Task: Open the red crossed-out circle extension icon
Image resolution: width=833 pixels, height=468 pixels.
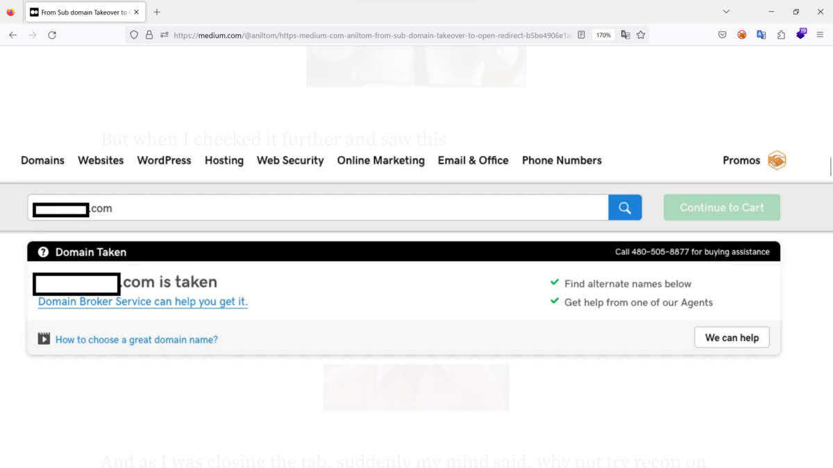Action: pos(741,35)
